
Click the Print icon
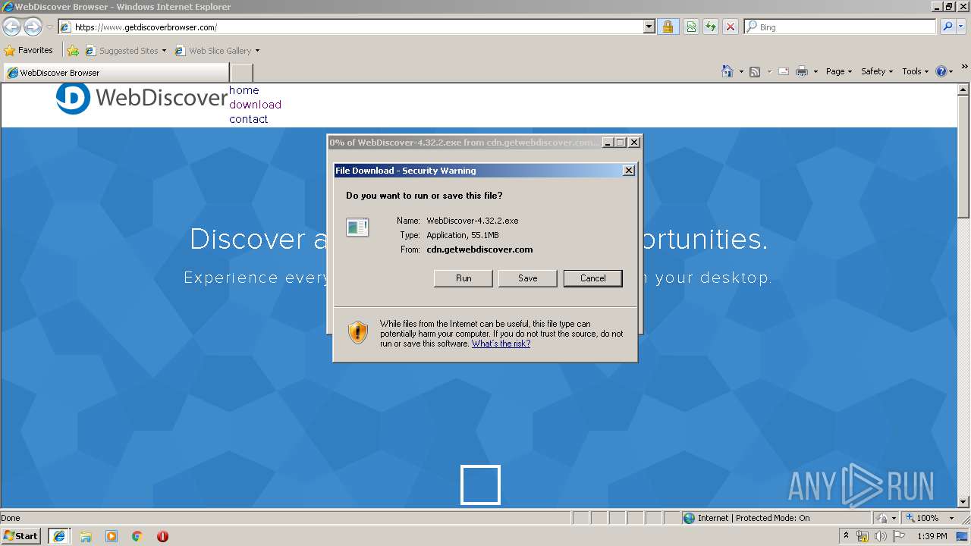point(802,71)
